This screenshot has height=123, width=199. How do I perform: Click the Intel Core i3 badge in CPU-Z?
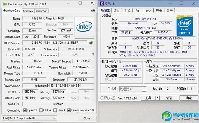pyautogui.click(x=185, y=26)
